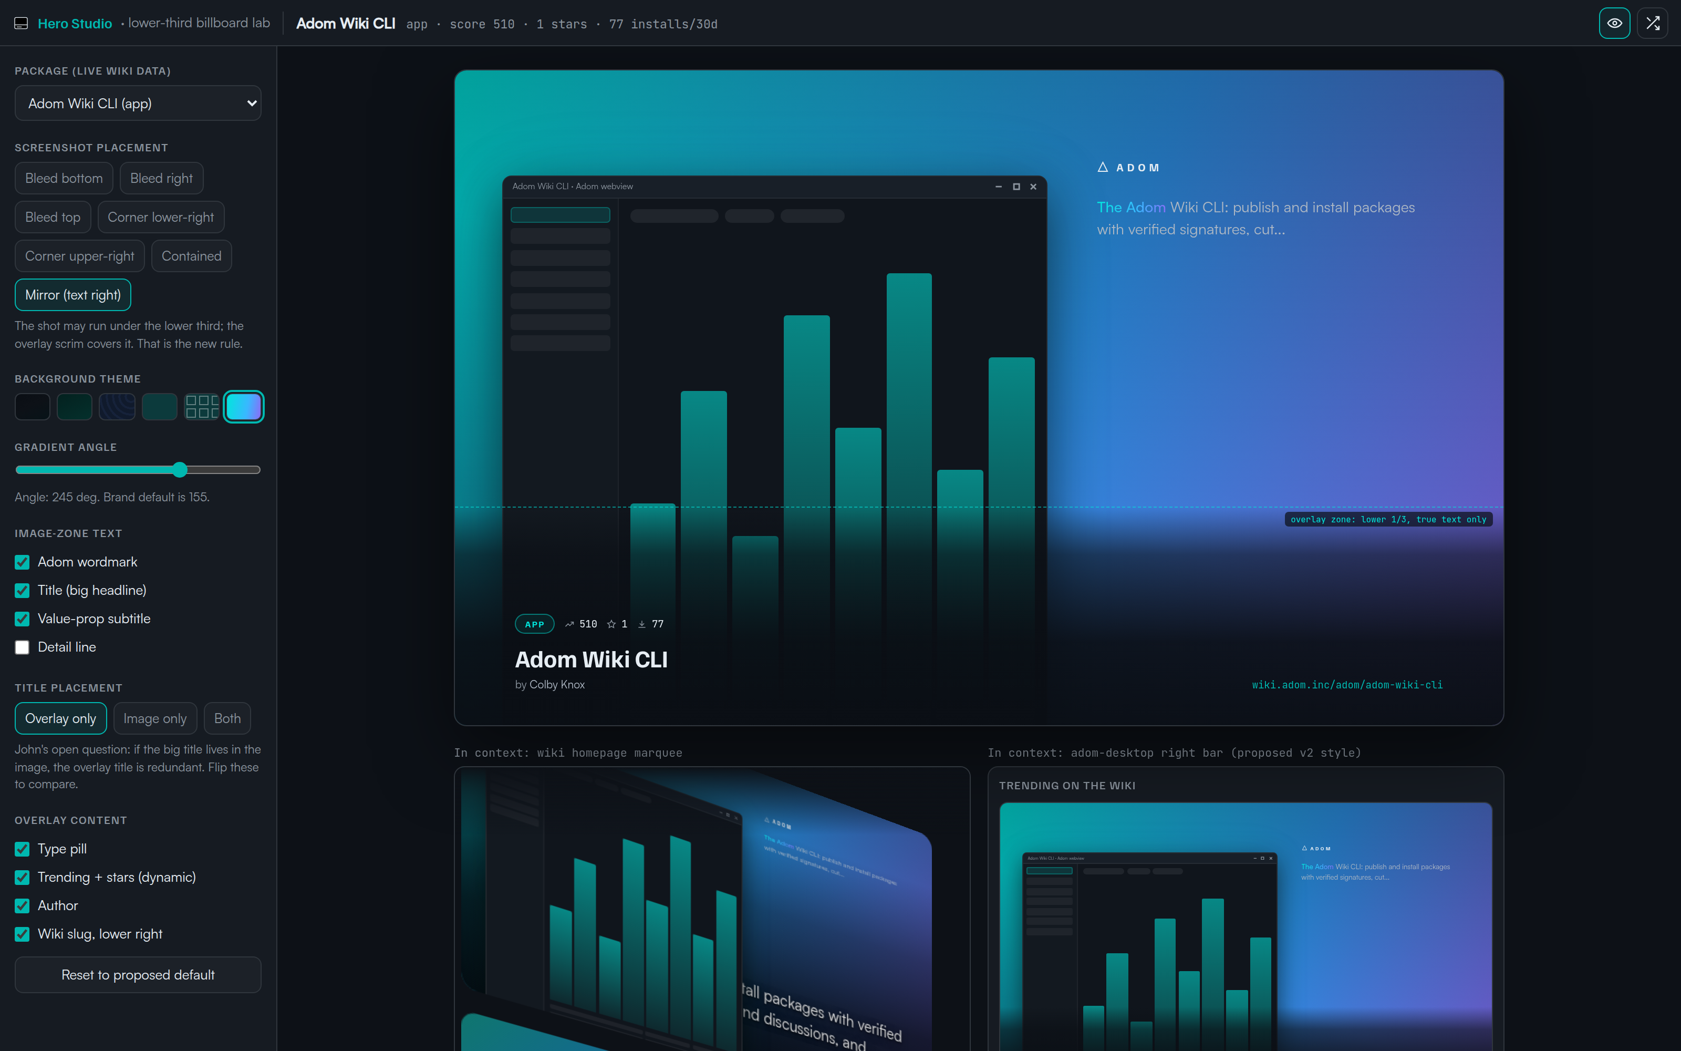This screenshot has width=1681, height=1051.
Task: Select Mirror (text right) placement
Action: (x=73, y=295)
